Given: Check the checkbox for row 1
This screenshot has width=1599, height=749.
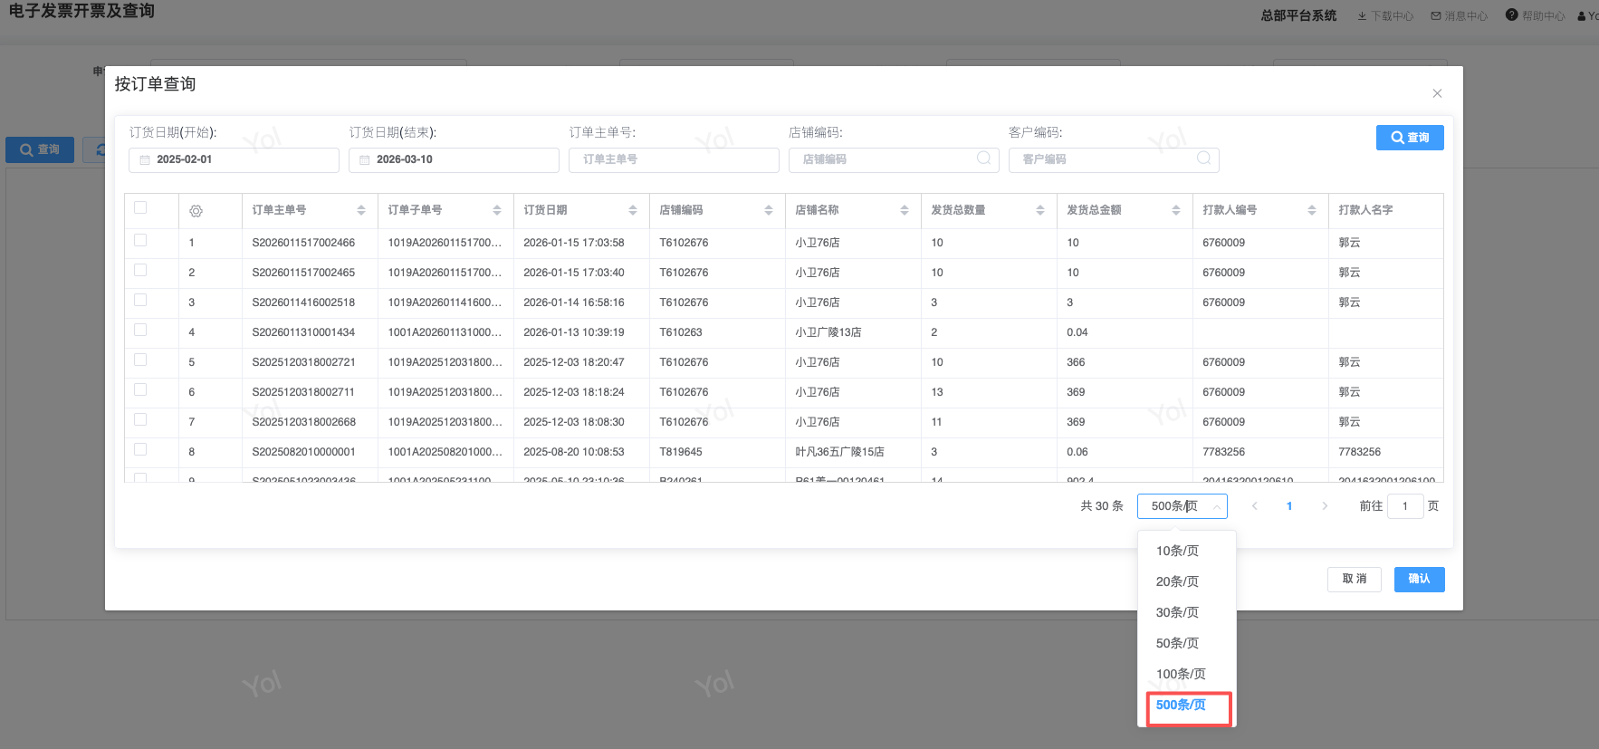Looking at the screenshot, I should [x=140, y=241].
